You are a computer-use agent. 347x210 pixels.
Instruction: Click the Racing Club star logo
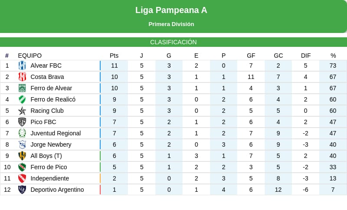(22, 111)
